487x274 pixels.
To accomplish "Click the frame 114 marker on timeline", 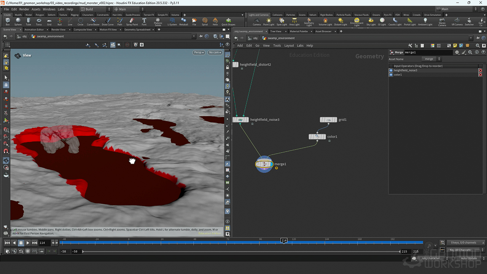I will point(284,241).
